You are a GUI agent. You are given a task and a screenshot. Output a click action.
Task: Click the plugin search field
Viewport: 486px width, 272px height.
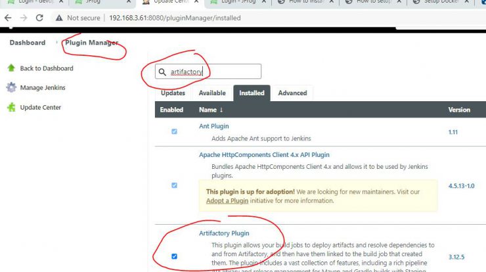pyautogui.click(x=208, y=72)
